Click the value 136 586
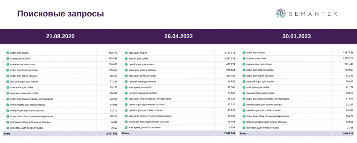 click(113, 64)
